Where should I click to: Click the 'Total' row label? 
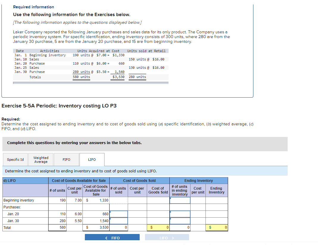(x=7, y=227)
